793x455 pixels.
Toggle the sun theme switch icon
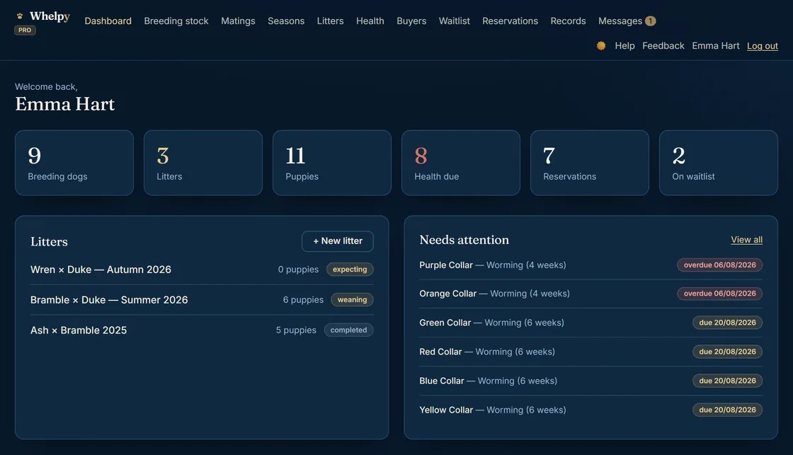click(x=601, y=45)
